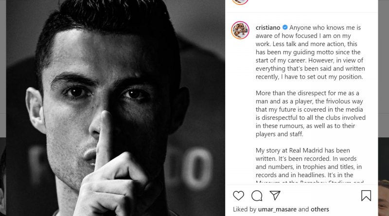Open the cristiano username link

pos(268,28)
